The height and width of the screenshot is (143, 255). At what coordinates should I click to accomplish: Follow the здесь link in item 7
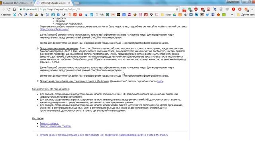(160, 81)
